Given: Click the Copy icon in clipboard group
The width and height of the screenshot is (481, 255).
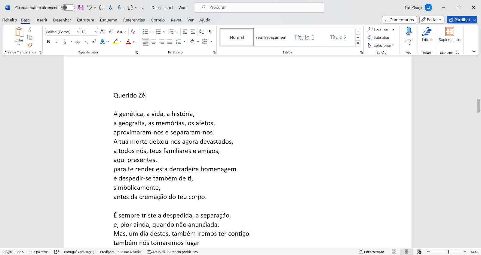Looking at the screenshot, I should click(30, 37).
